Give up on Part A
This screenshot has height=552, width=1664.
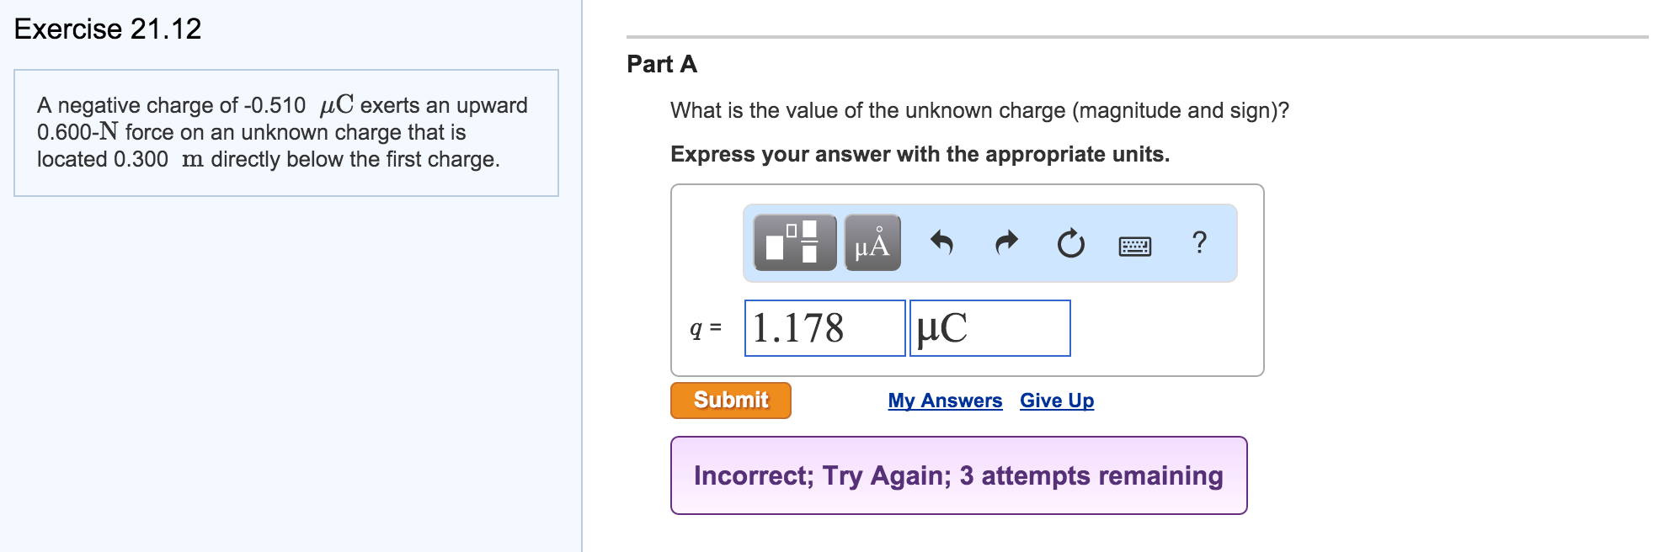pyautogui.click(x=1055, y=401)
